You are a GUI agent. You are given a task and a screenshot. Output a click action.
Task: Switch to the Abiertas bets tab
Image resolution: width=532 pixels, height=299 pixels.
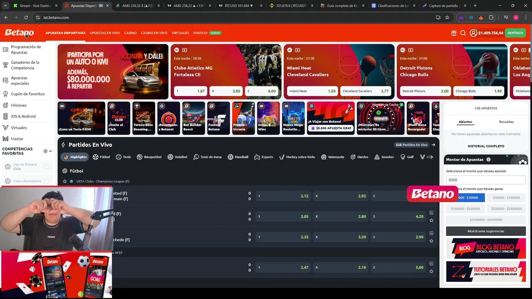point(465,122)
